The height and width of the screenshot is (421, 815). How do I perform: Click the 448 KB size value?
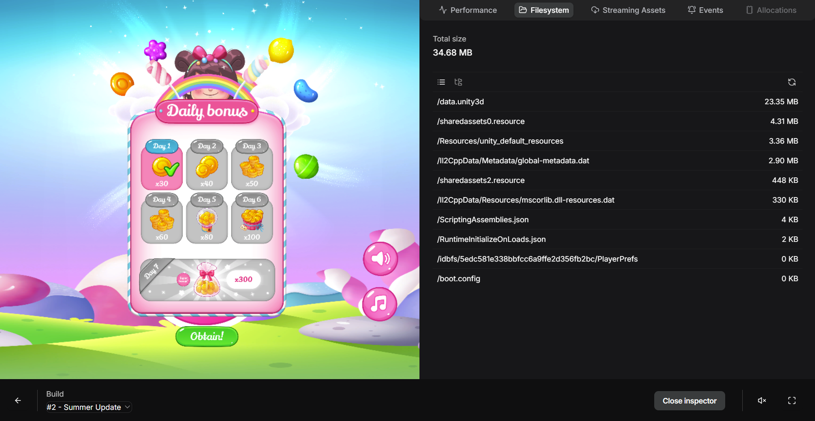785,180
